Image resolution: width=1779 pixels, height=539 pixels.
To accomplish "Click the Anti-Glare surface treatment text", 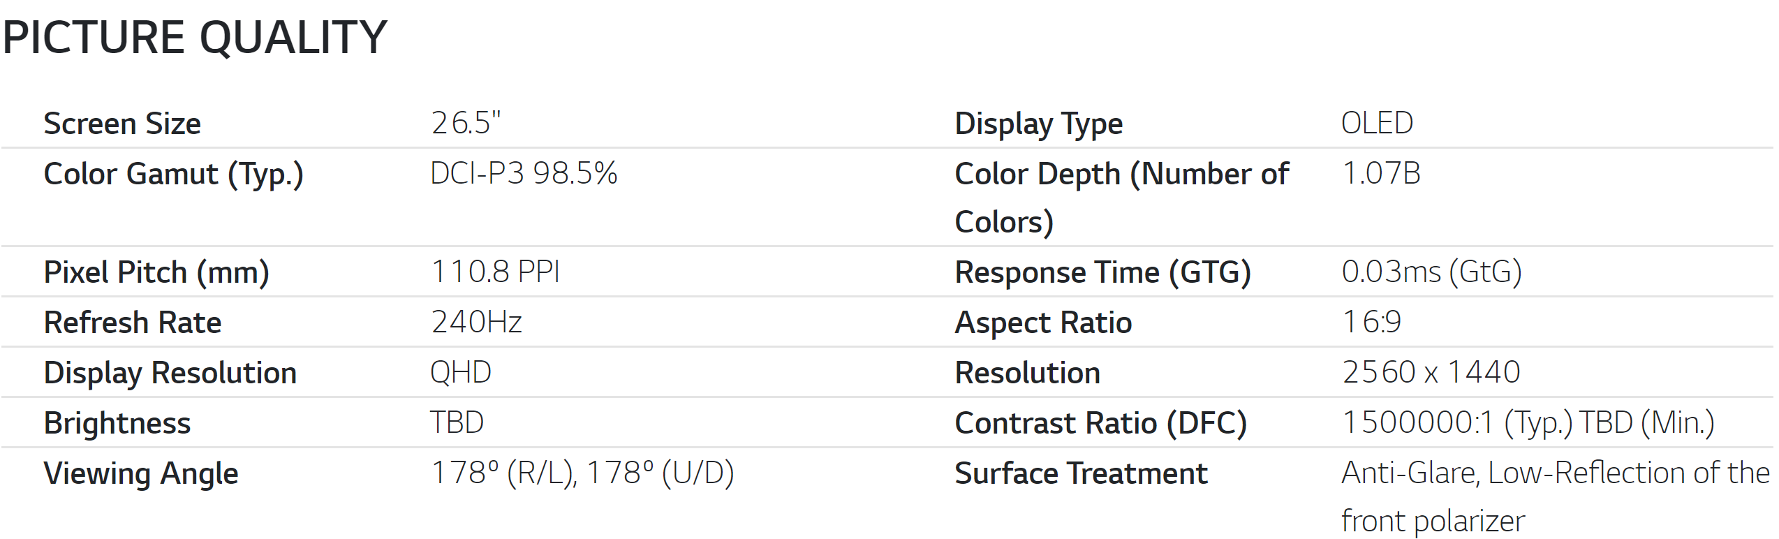I will [x=1410, y=473].
